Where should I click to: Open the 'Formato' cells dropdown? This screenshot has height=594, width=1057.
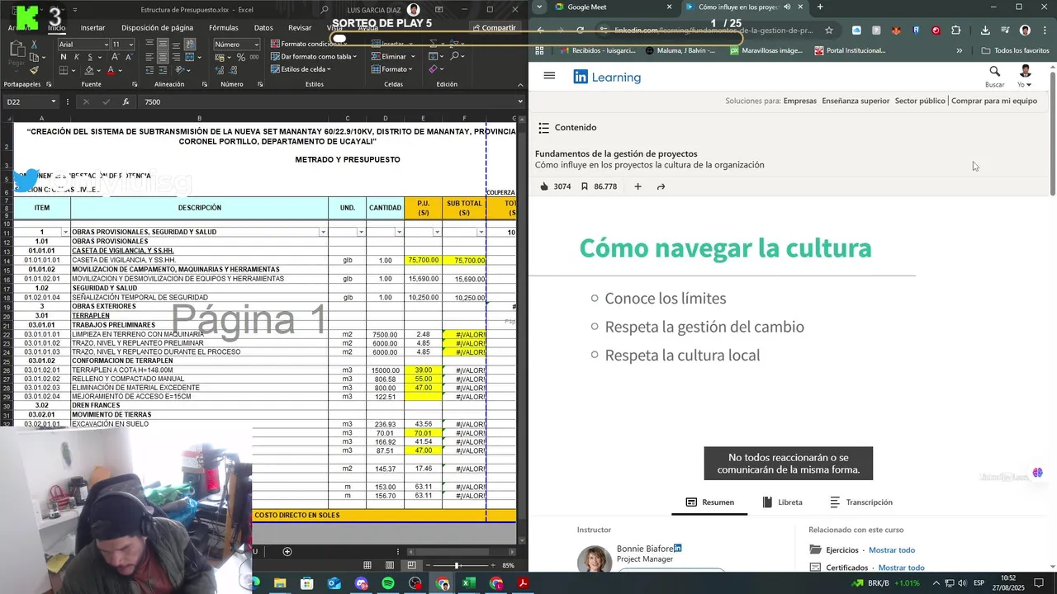391,69
